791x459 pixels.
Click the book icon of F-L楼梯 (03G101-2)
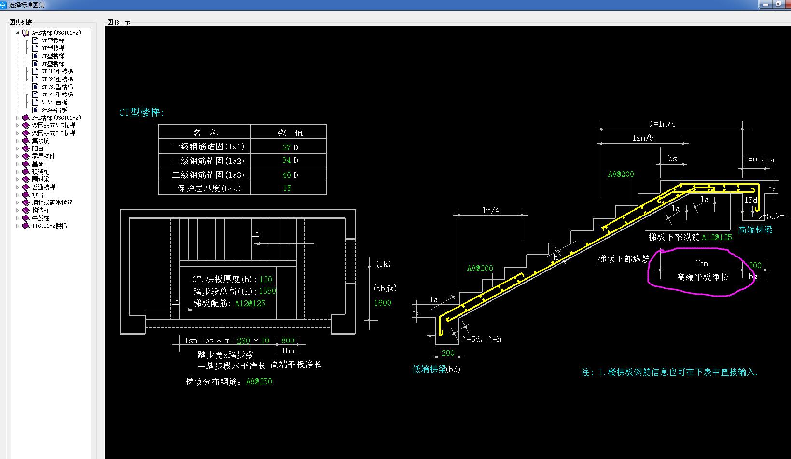click(x=26, y=118)
